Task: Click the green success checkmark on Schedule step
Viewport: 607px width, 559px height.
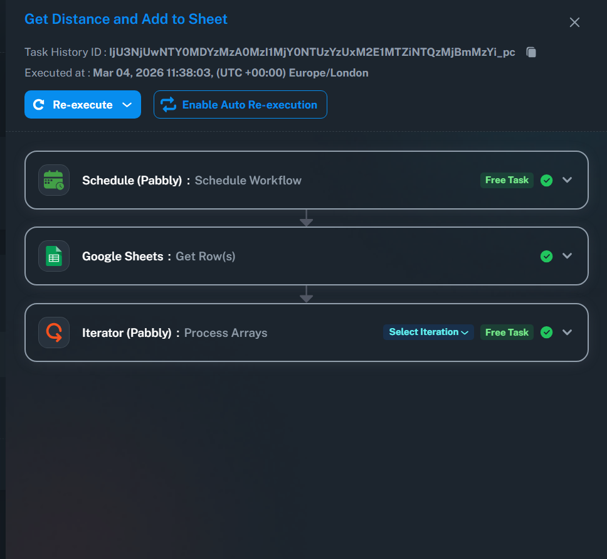Action: pyautogui.click(x=547, y=181)
